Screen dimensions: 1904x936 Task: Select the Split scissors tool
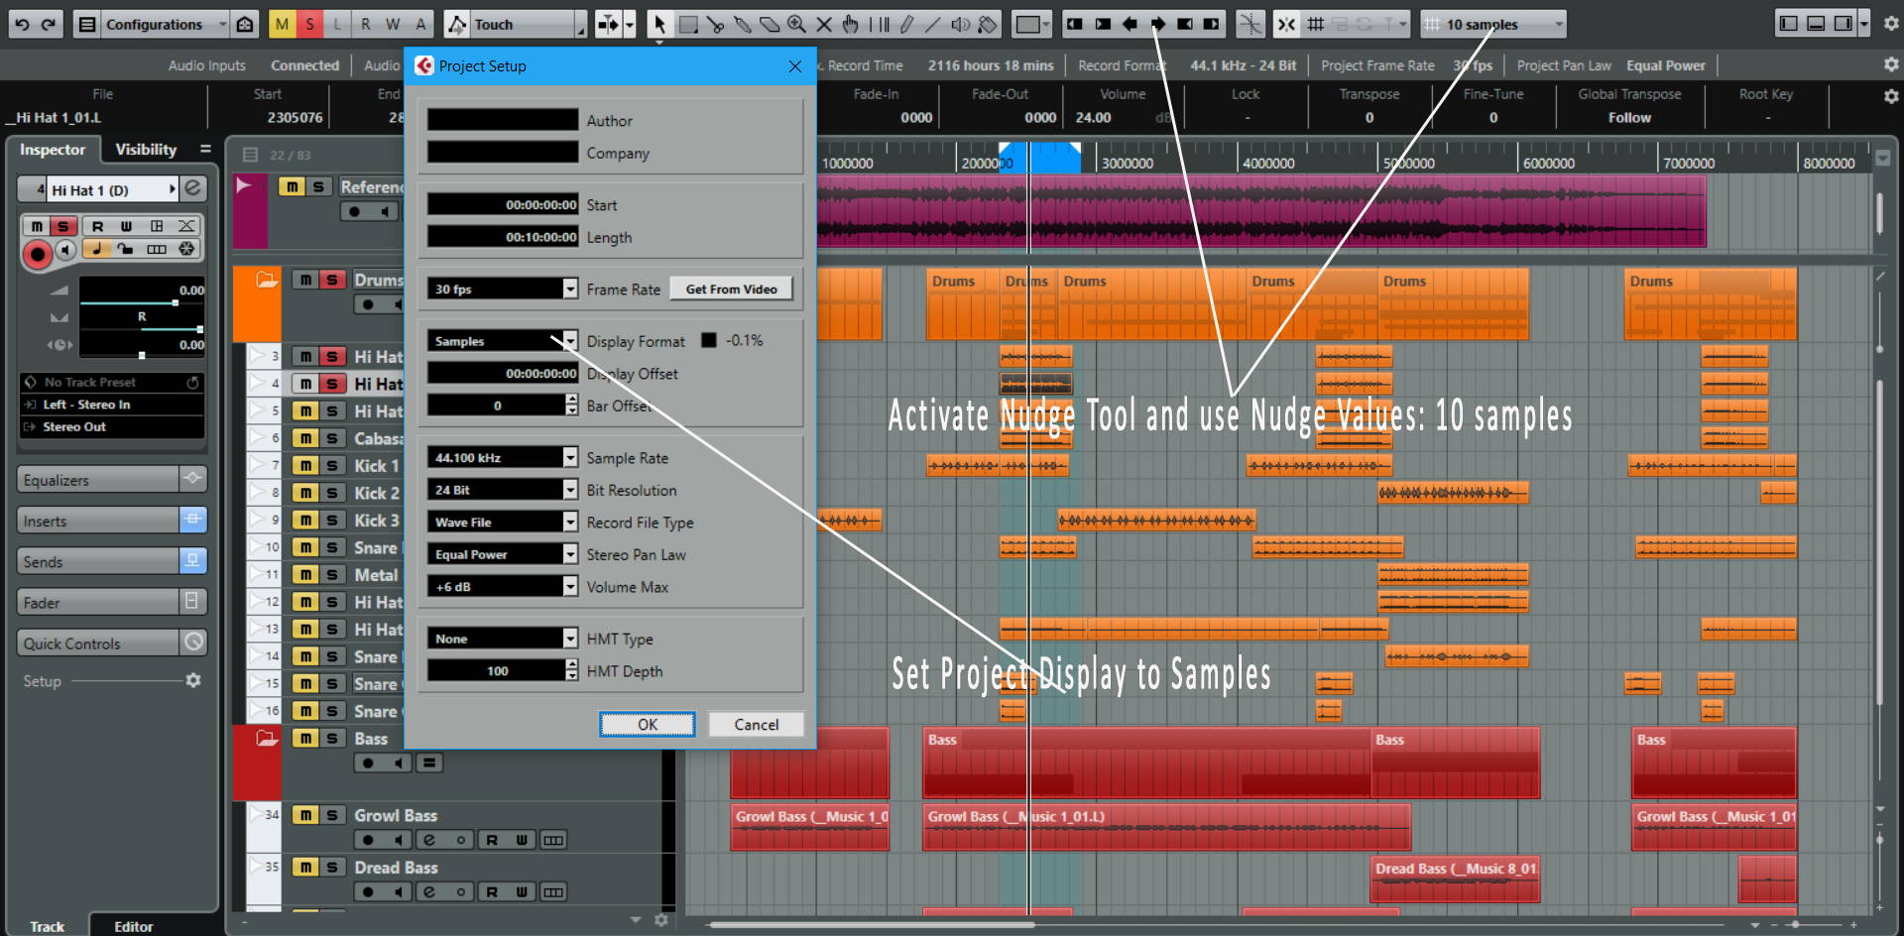tap(715, 24)
